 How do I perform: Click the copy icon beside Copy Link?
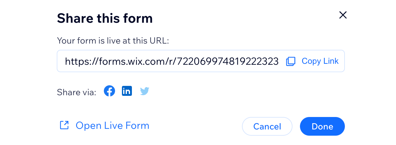coord(291,61)
